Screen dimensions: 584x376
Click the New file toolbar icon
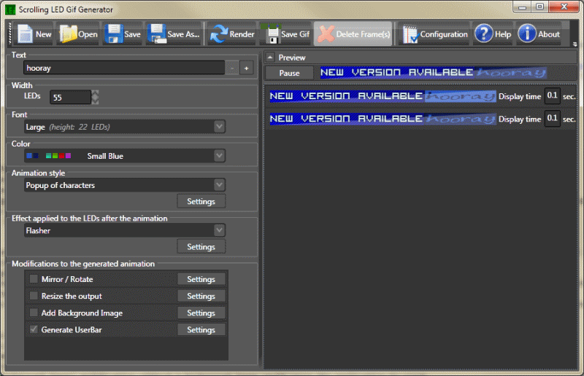tap(26, 34)
